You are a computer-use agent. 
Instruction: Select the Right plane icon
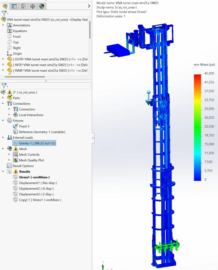click(10, 48)
